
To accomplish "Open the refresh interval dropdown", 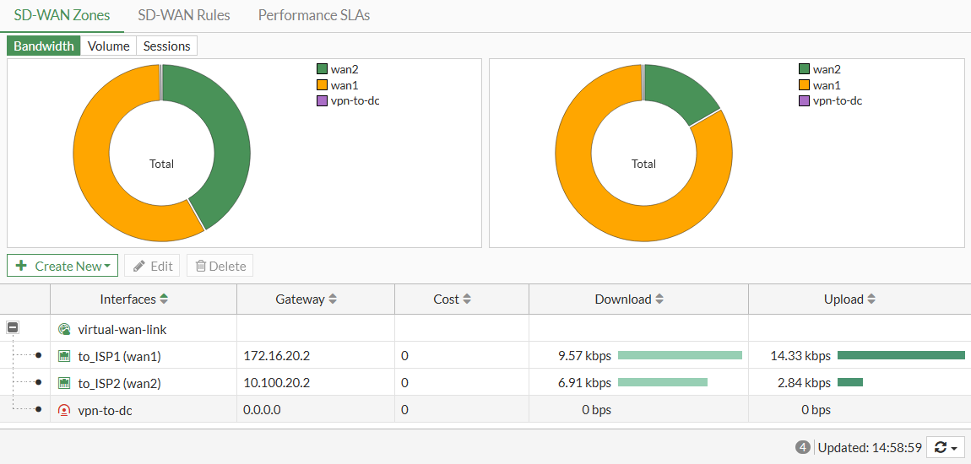I will (x=946, y=448).
